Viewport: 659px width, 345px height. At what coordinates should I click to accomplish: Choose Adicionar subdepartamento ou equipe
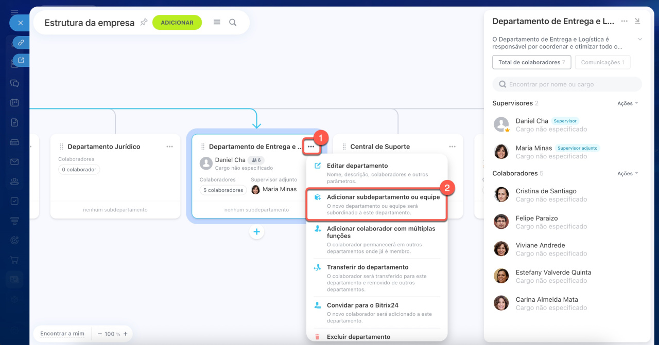[x=383, y=197]
